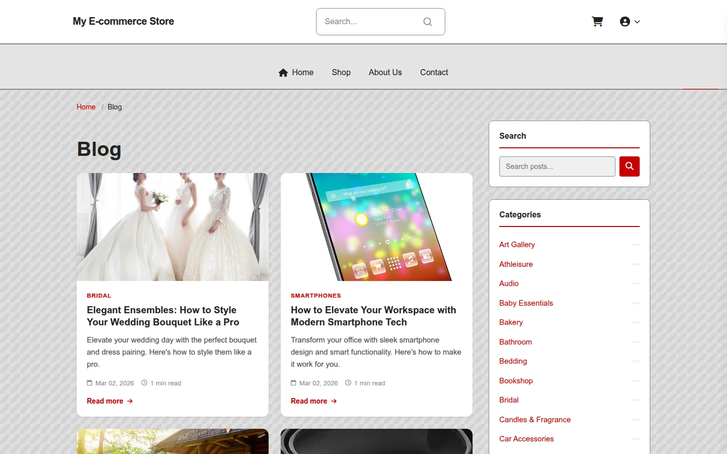Open the wedding dresses post thumbnail

point(173,227)
